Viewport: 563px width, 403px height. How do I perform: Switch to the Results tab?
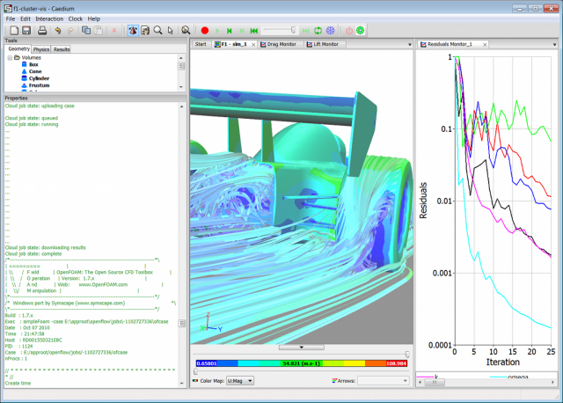click(62, 49)
